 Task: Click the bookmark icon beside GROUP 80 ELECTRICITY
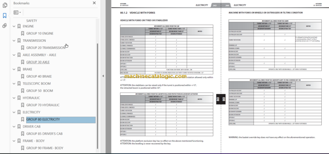pyautogui.click(x=23, y=119)
